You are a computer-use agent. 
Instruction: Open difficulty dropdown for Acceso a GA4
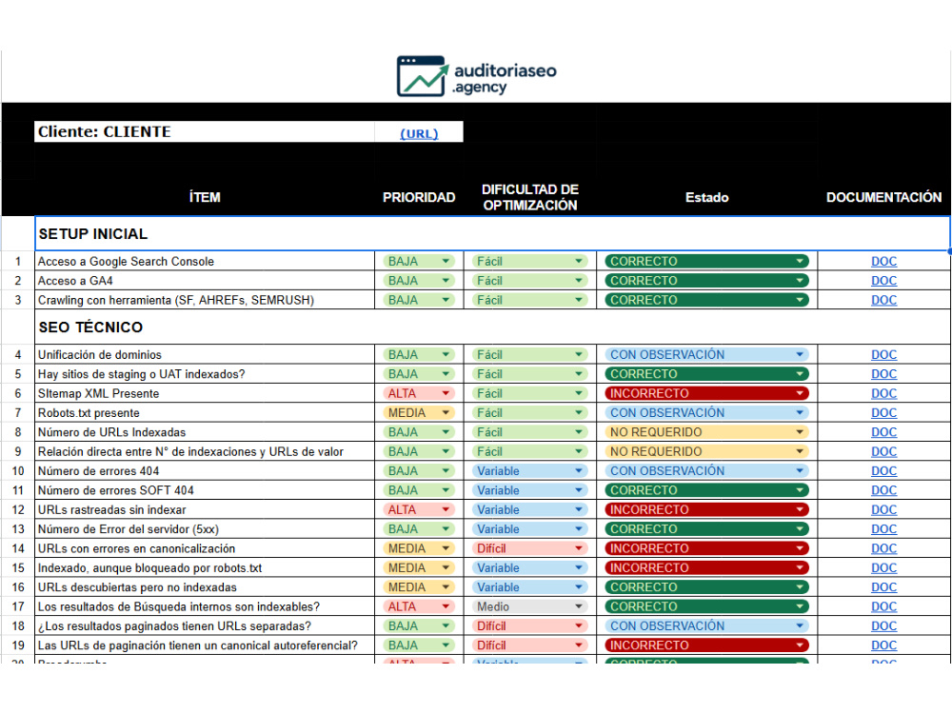click(x=529, y=281)
